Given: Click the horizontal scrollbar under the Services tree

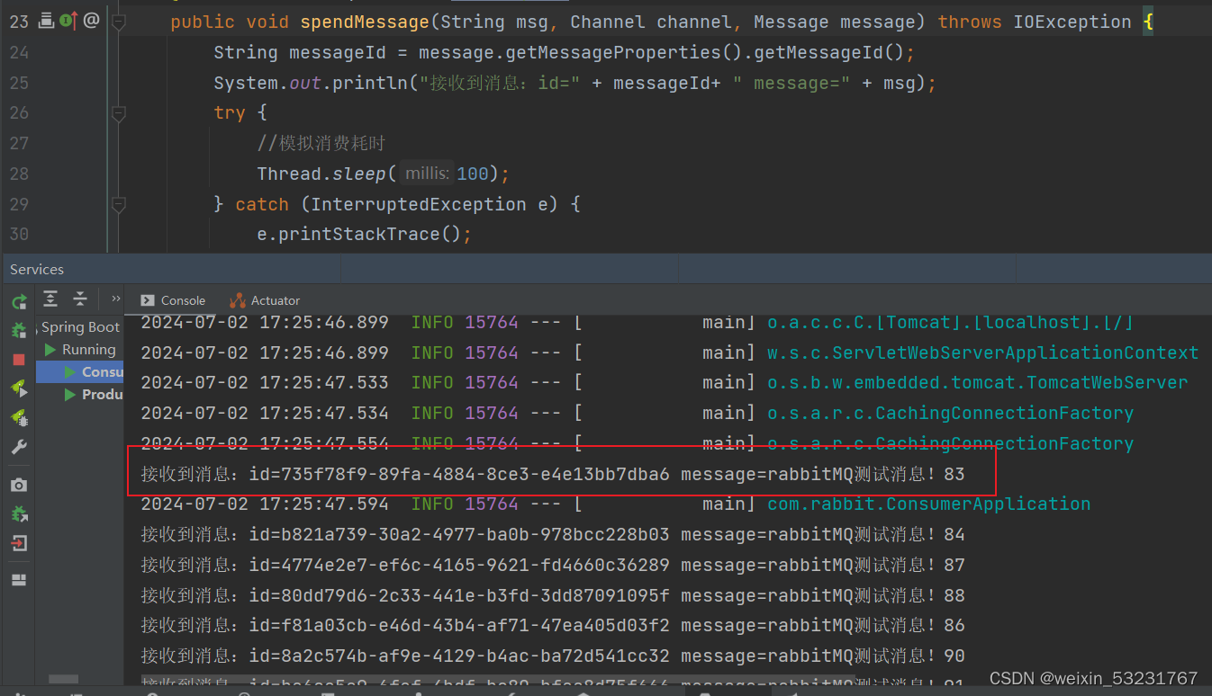Looking at the screenshot, I should click(x=63, y=680).
